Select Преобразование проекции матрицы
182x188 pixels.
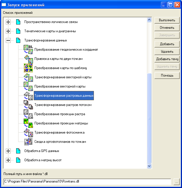click(61, 123)
